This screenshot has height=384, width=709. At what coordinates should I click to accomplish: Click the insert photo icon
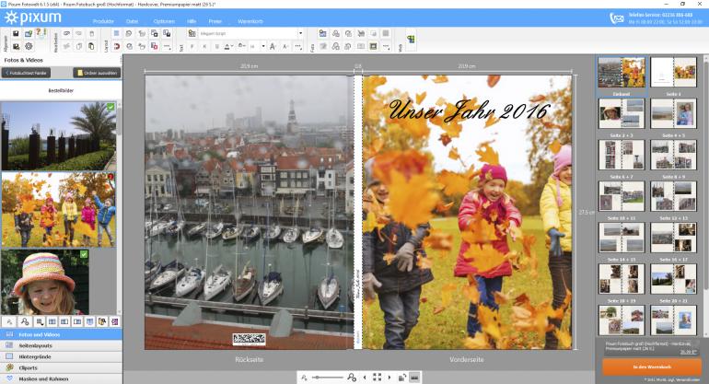[x=323, y=33]
